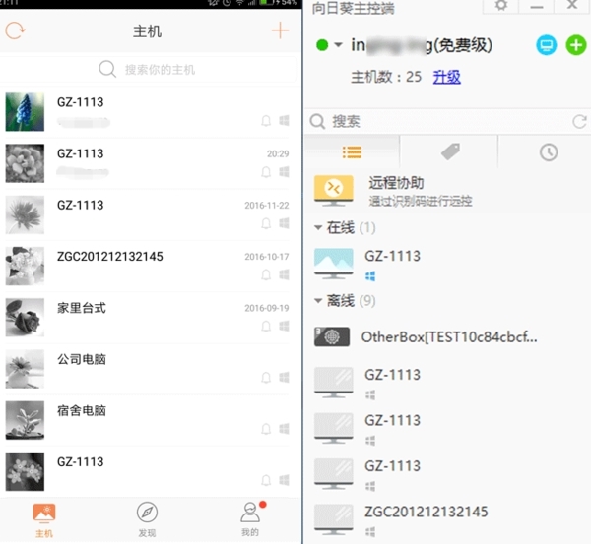The width and height of the screenshot is (591, 544).
Task: Tap bell icon for host timestamped 20:29
Action: 266,172
